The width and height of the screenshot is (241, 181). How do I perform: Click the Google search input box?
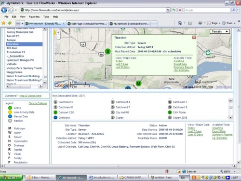[207, 10]
